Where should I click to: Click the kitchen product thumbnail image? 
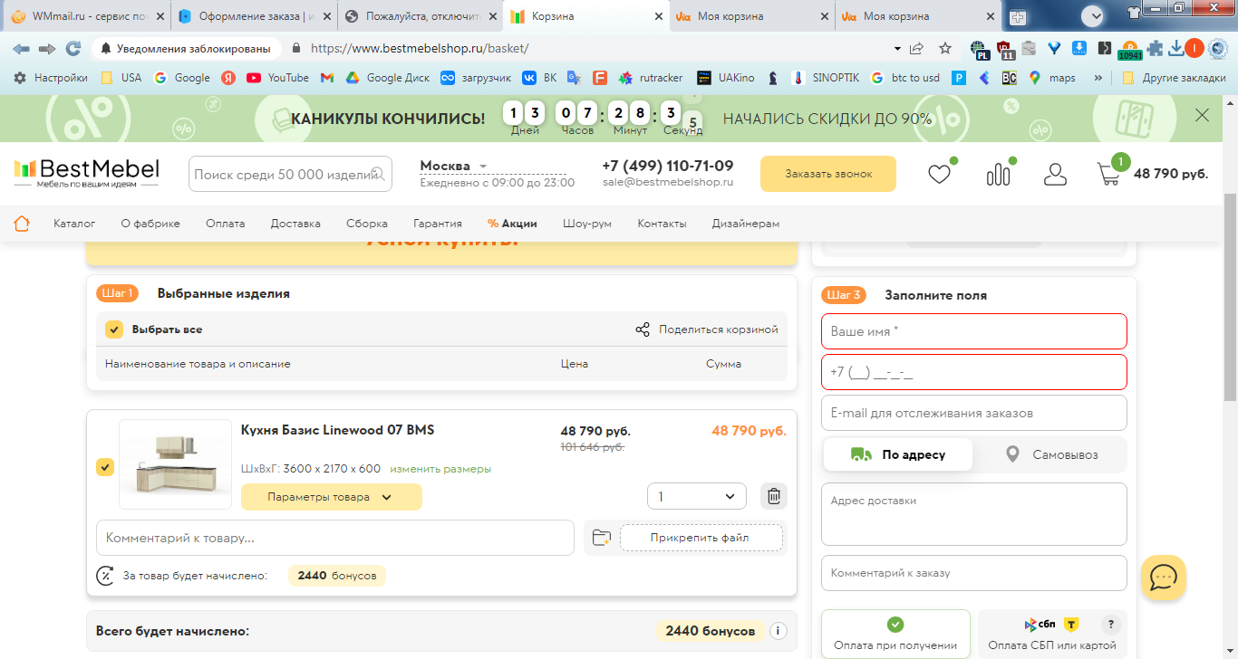(176, 464)
